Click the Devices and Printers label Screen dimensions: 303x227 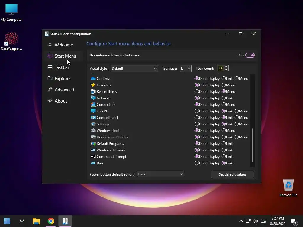coord(112,137)
